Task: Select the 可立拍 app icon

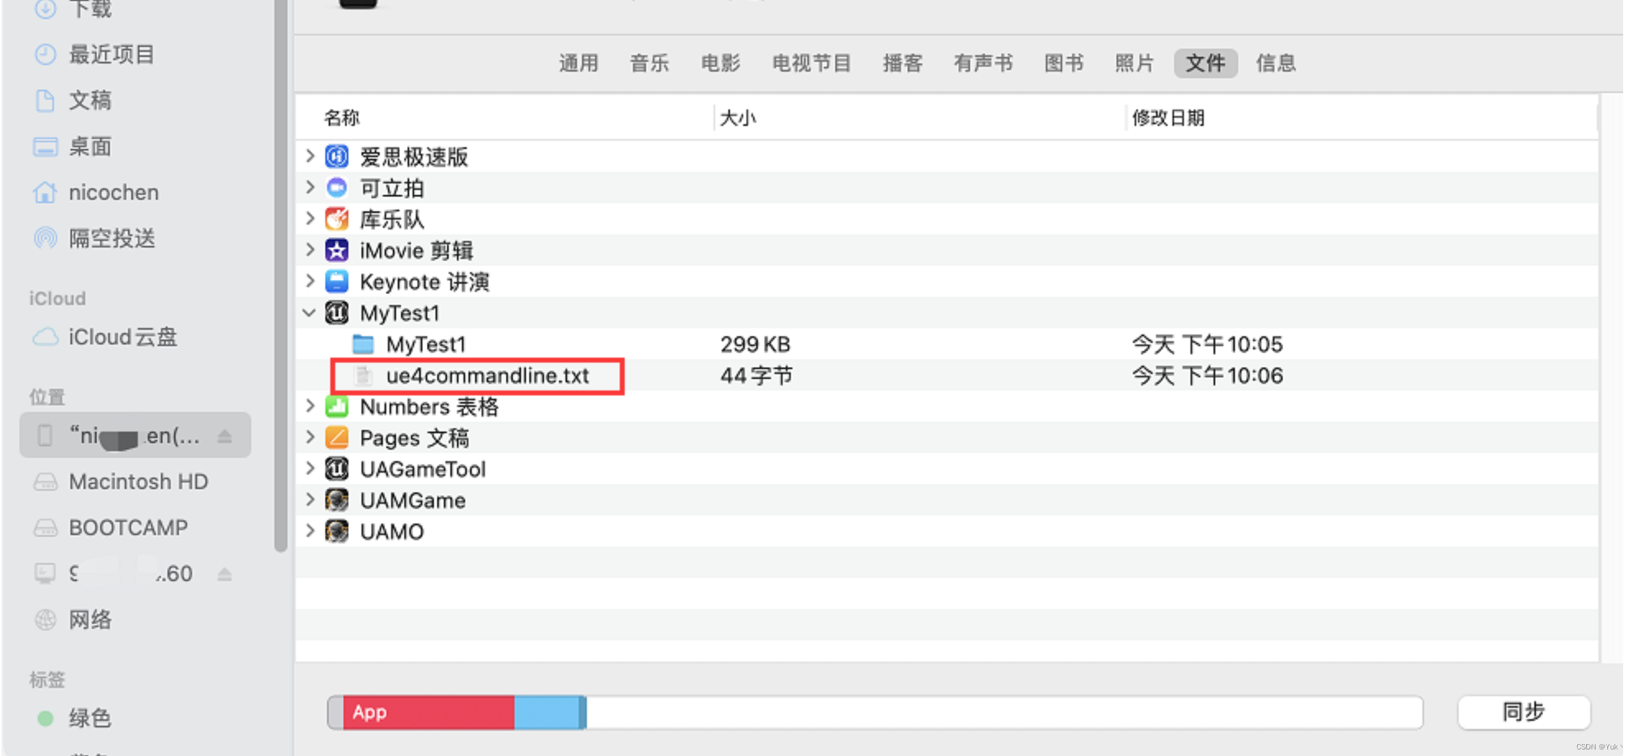Action: pyautogui.click(x=337, y=187)
